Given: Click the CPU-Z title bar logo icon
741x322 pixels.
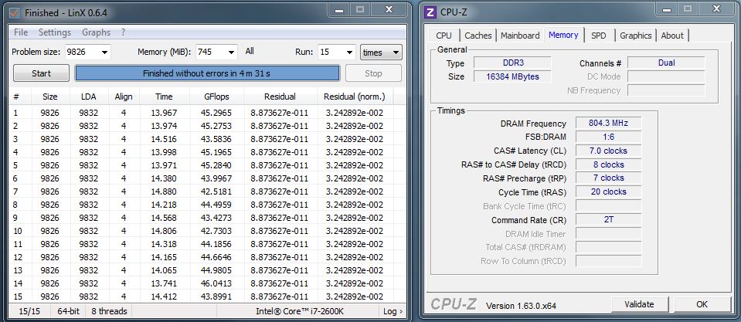Looking at the screenshot, I should 430,12.
